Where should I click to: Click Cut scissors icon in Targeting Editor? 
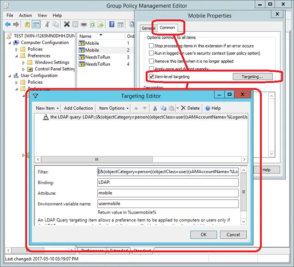click(x=155, y=108)
